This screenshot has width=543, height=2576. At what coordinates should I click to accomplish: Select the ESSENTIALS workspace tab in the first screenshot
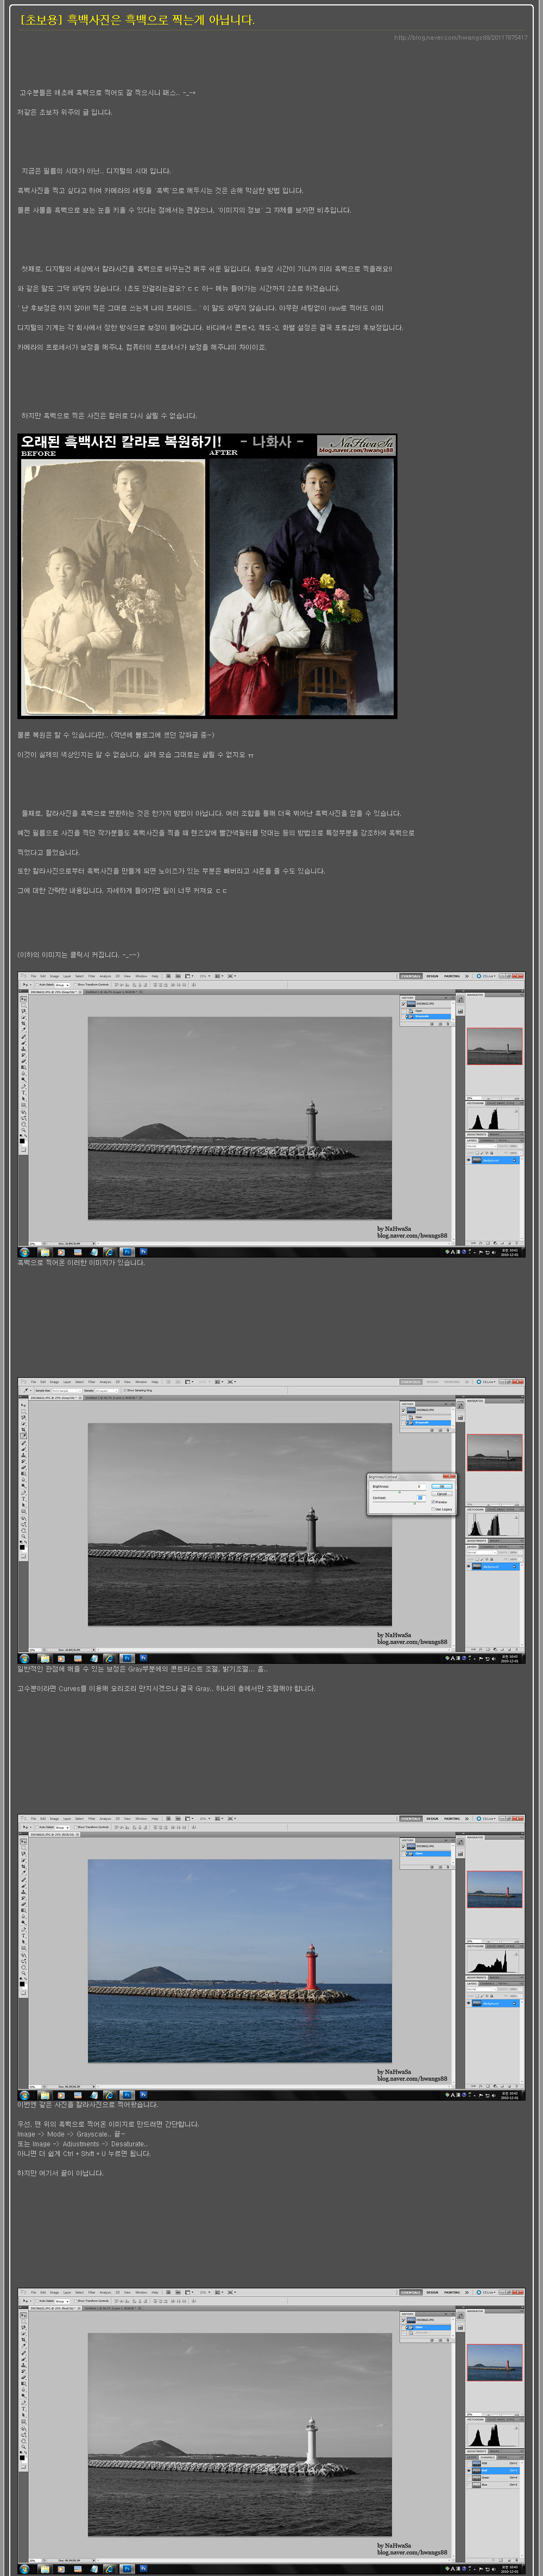point(411,976)
